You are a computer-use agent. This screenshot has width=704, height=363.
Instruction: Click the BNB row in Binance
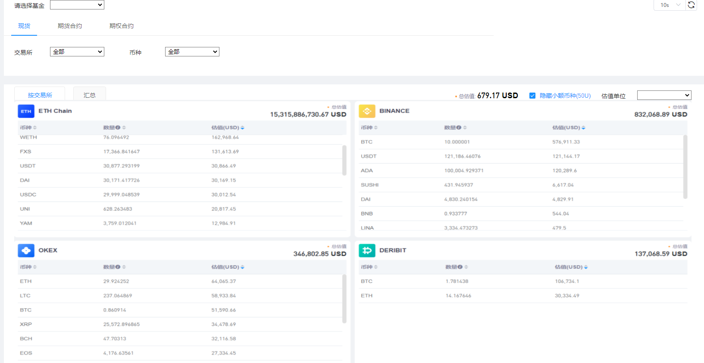(521, 214)
